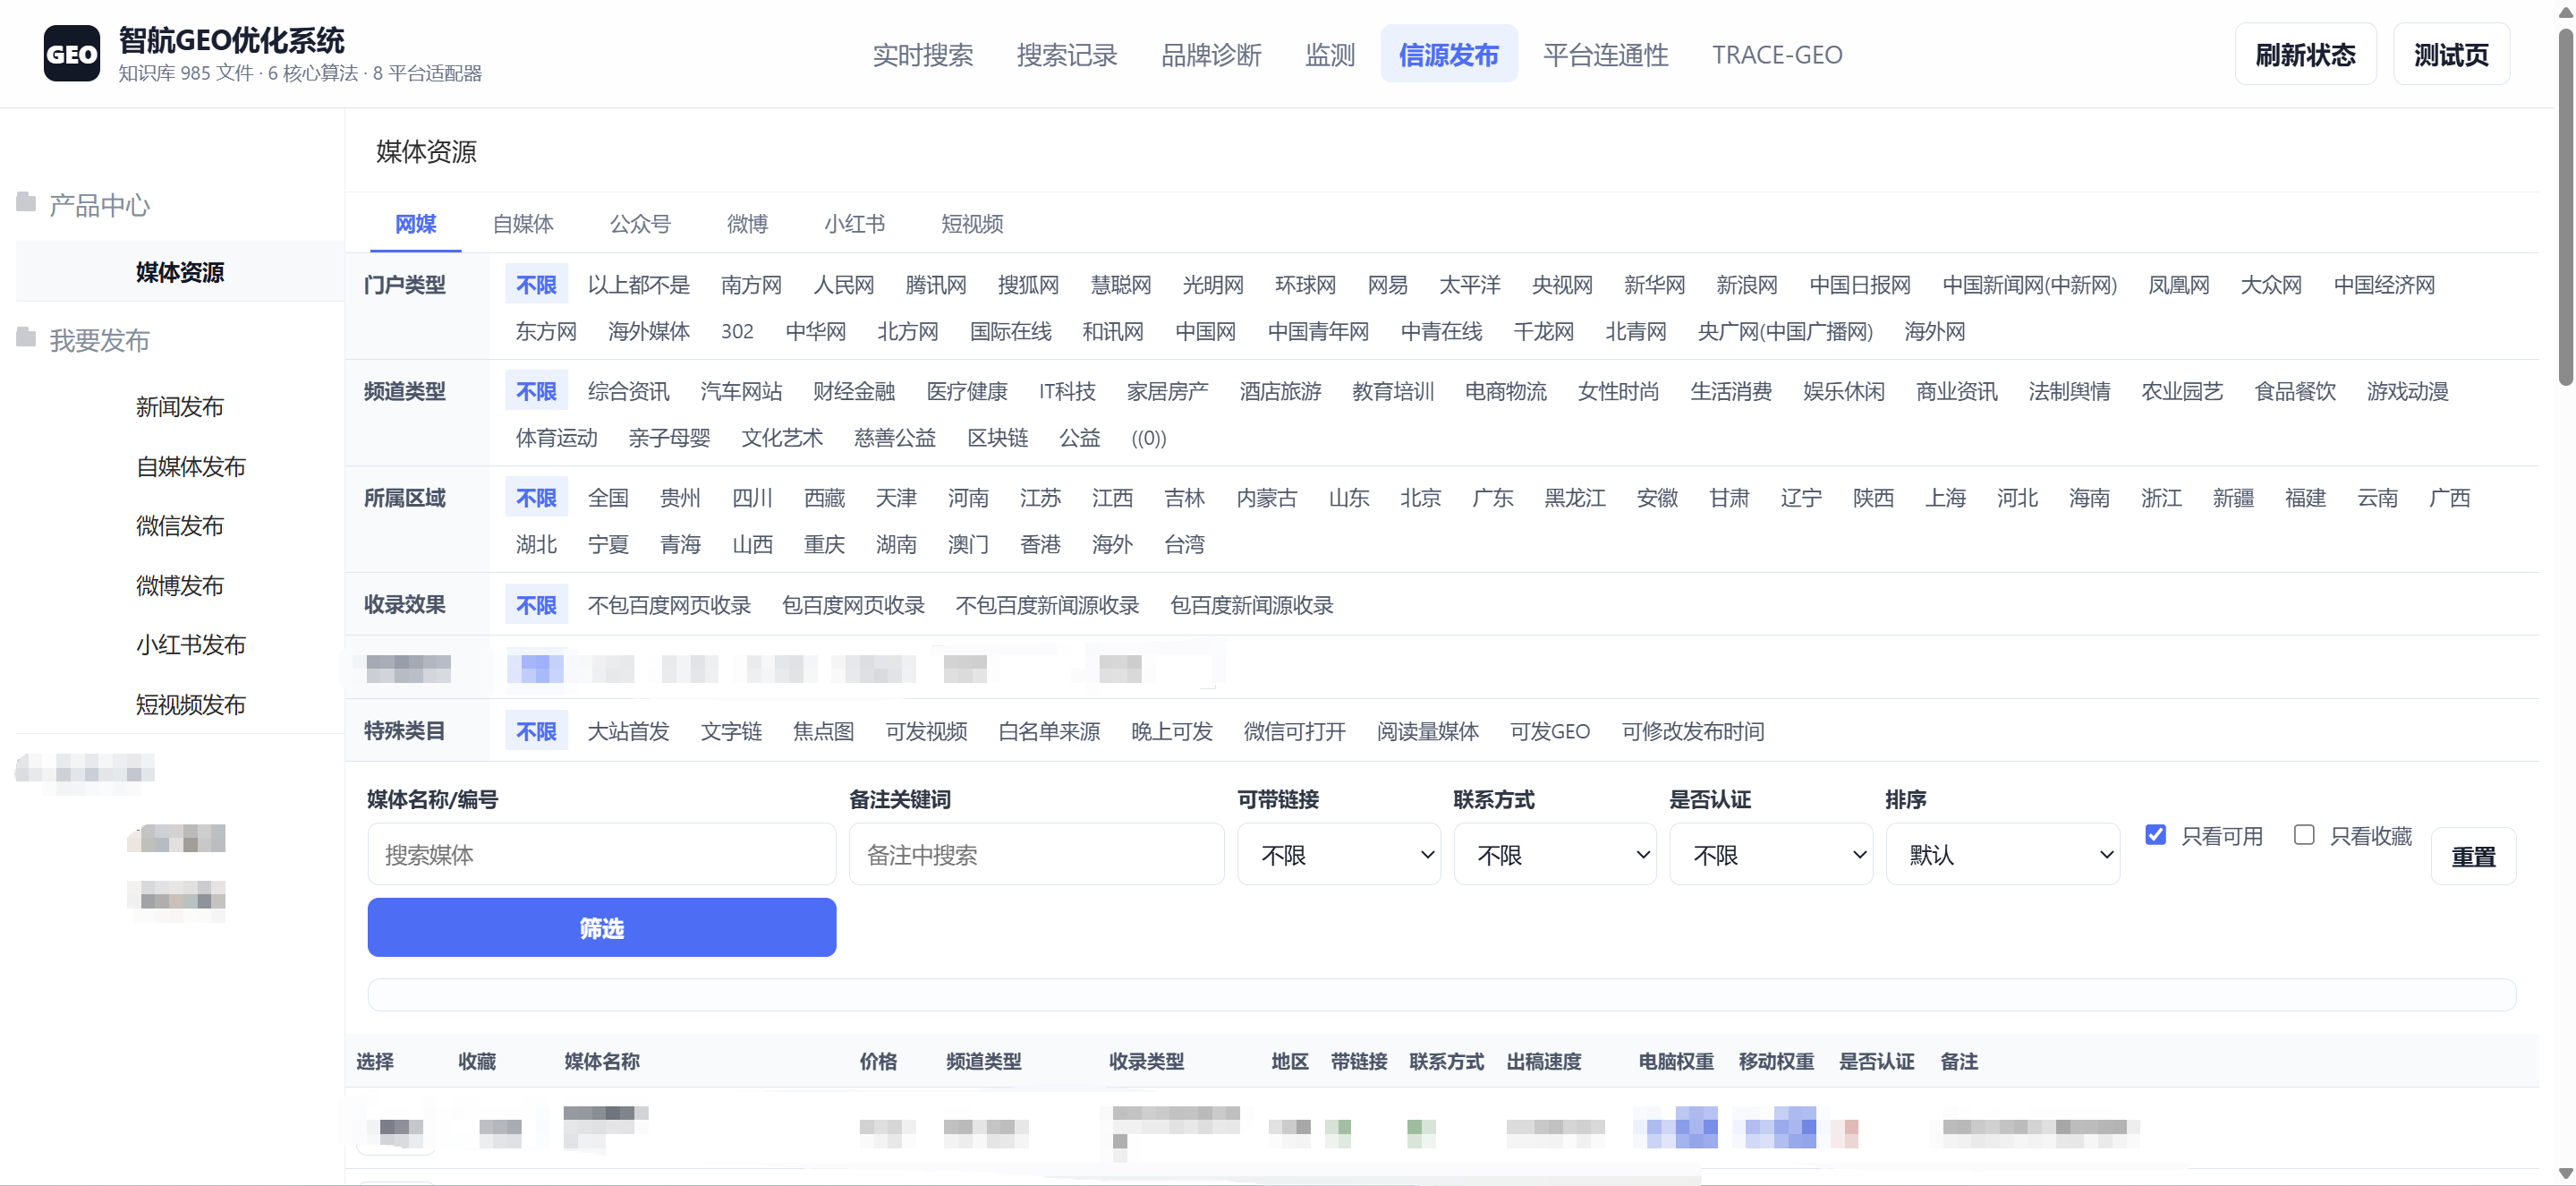Enable the 只看可用 checkbox

point(2155,835)
